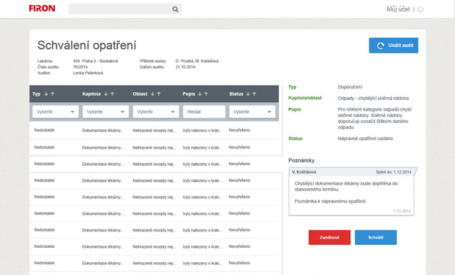Click the search magnifier icon
455x275 pixels.
click(175, 9)
